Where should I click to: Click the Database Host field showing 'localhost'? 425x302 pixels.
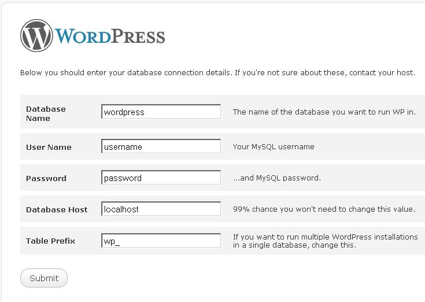pyautogui.click(x=161, y=209)
